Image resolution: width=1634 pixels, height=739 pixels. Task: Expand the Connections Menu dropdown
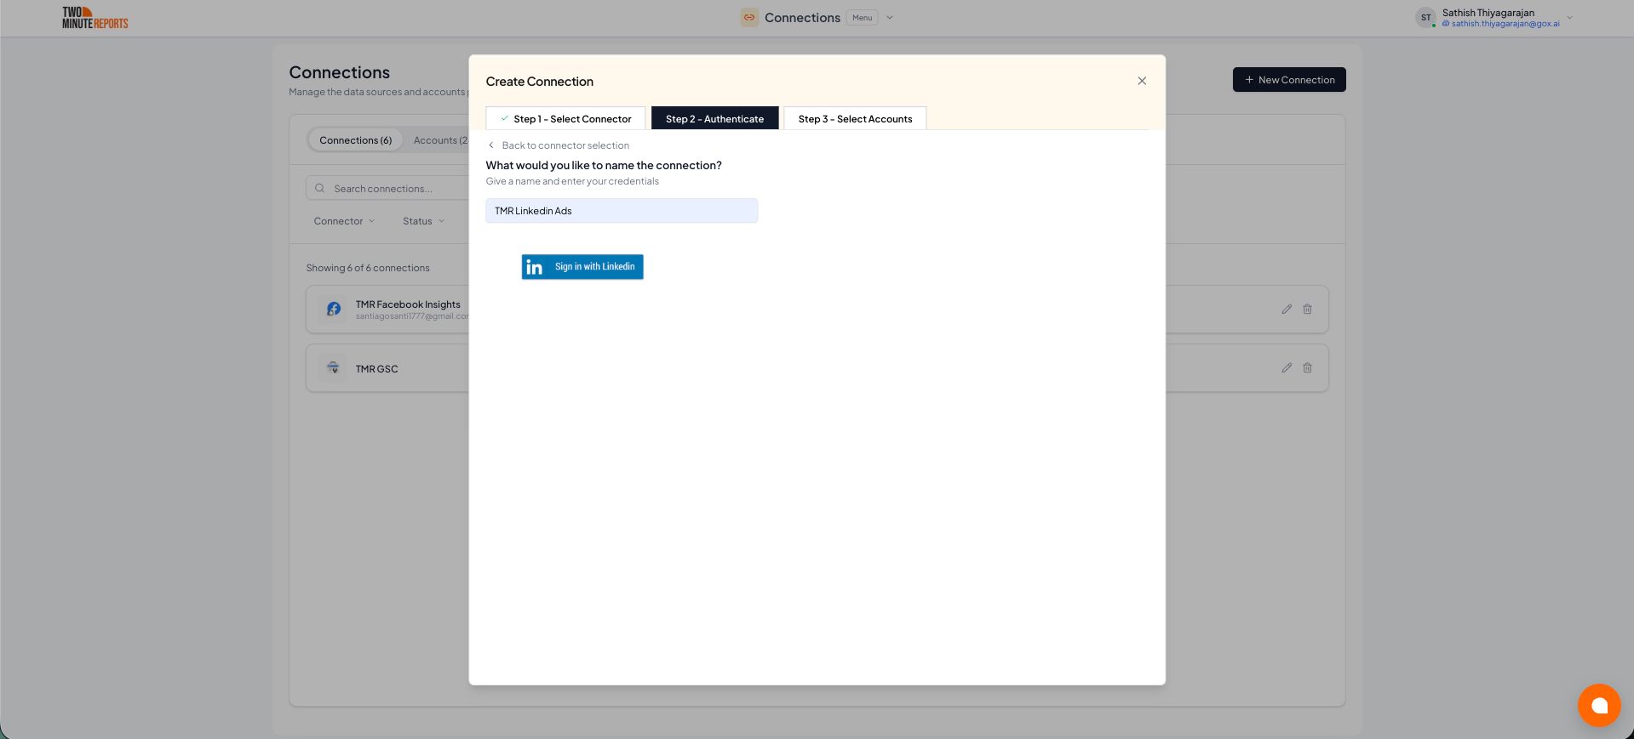pos(890,18)
